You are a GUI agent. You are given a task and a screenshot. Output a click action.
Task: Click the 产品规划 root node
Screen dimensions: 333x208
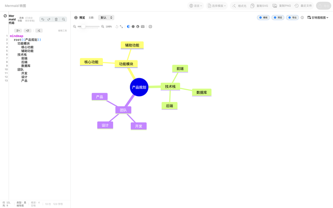point(139,87)
